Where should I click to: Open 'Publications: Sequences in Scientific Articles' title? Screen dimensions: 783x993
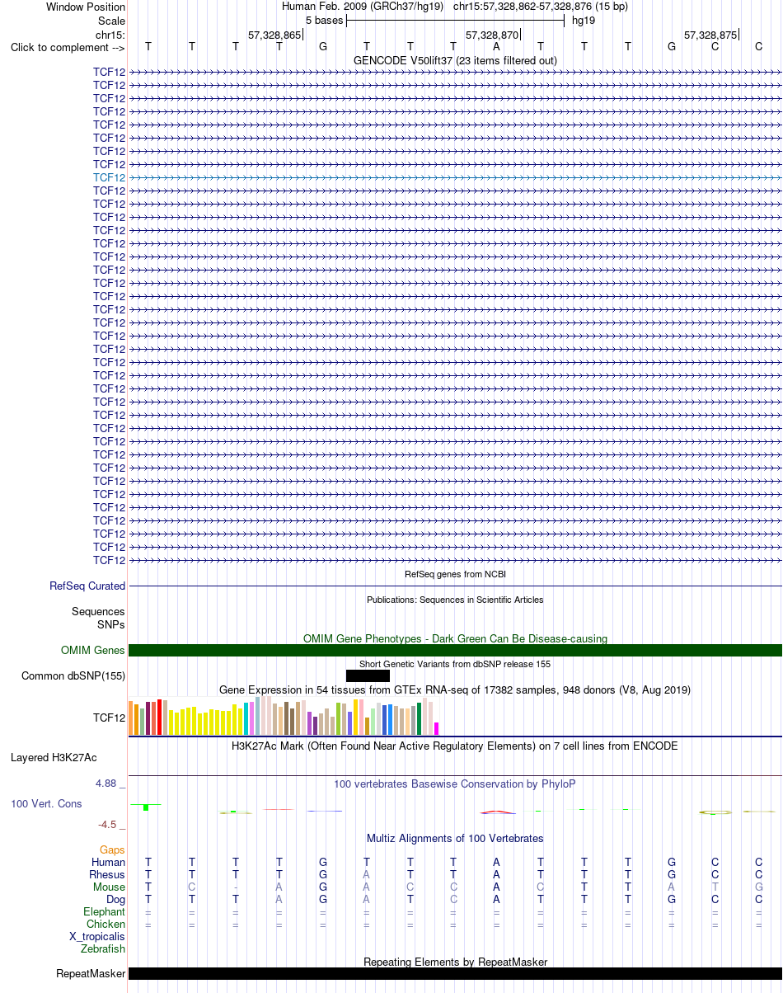point(455,600)
